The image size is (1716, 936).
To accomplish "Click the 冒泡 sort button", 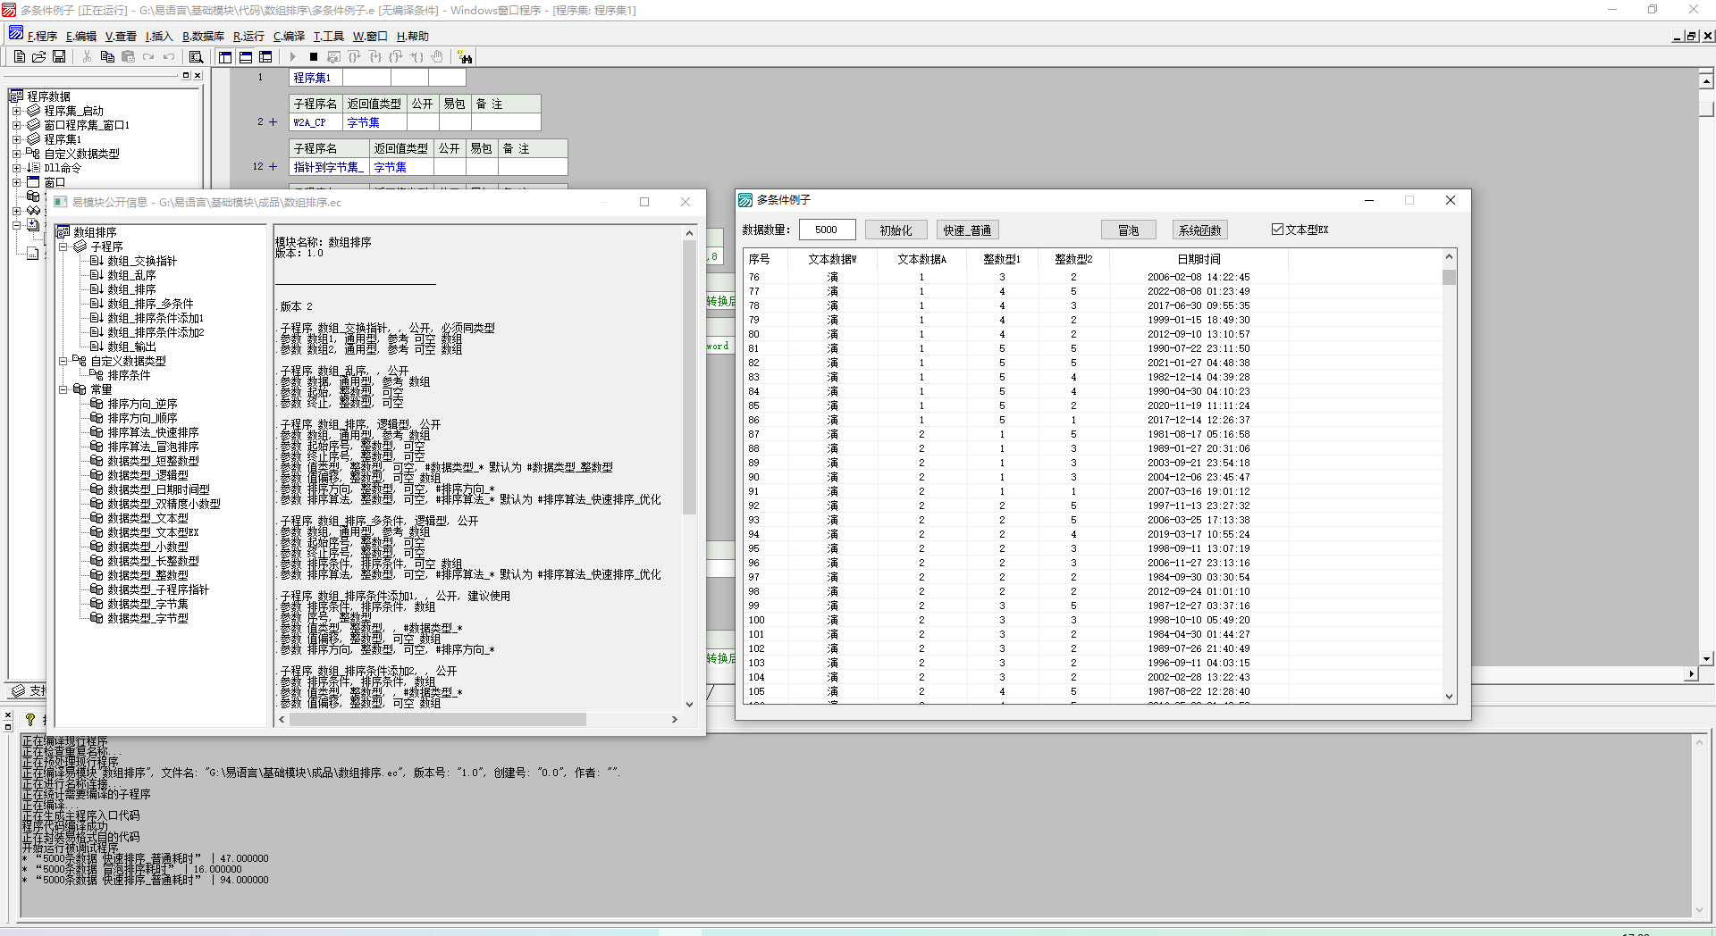I will click(1128, 230).
